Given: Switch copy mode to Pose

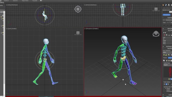Looking at the screenshot, I should (x=170, y=58).
